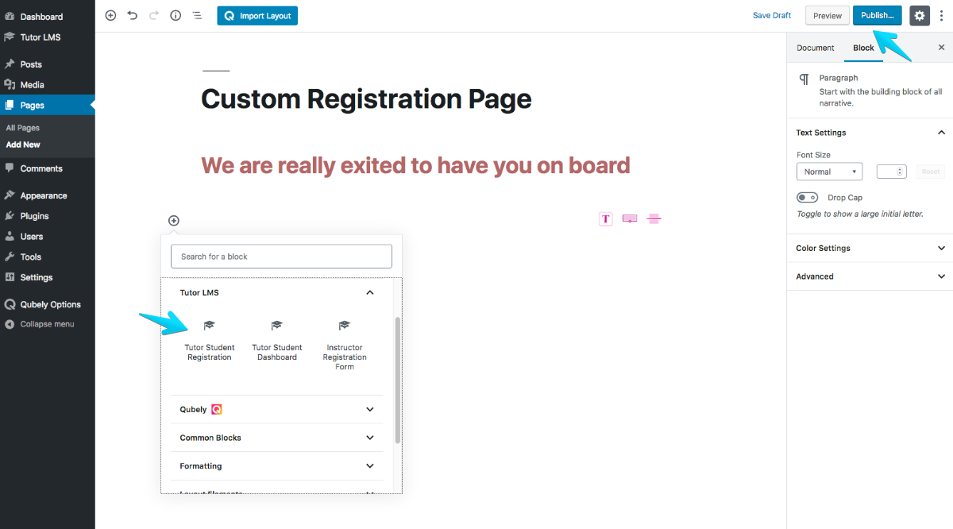This screenshot has width=953, height=529.
Task: Expand Qubely block category
Action: pyautogui.click(x=276, y=409)
